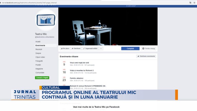This screenshot has width=197, height=111.
Task: Click Distribuie evenimente button
Action: (146, 56)
